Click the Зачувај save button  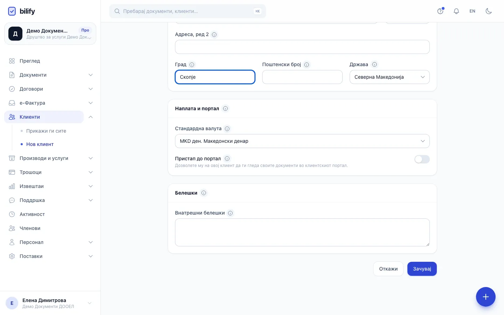coord(422,269)
